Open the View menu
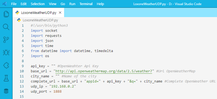Viewport: 217px width, 99px height. point(53,4)
